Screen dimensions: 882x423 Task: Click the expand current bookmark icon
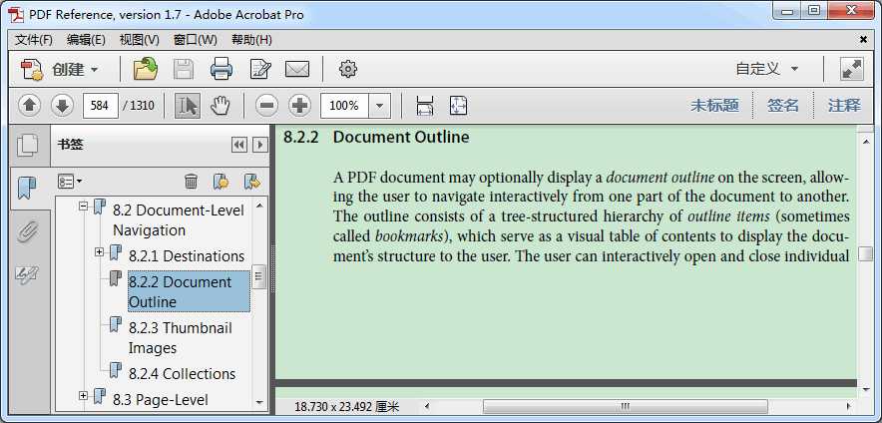click(x=252, y=182)
